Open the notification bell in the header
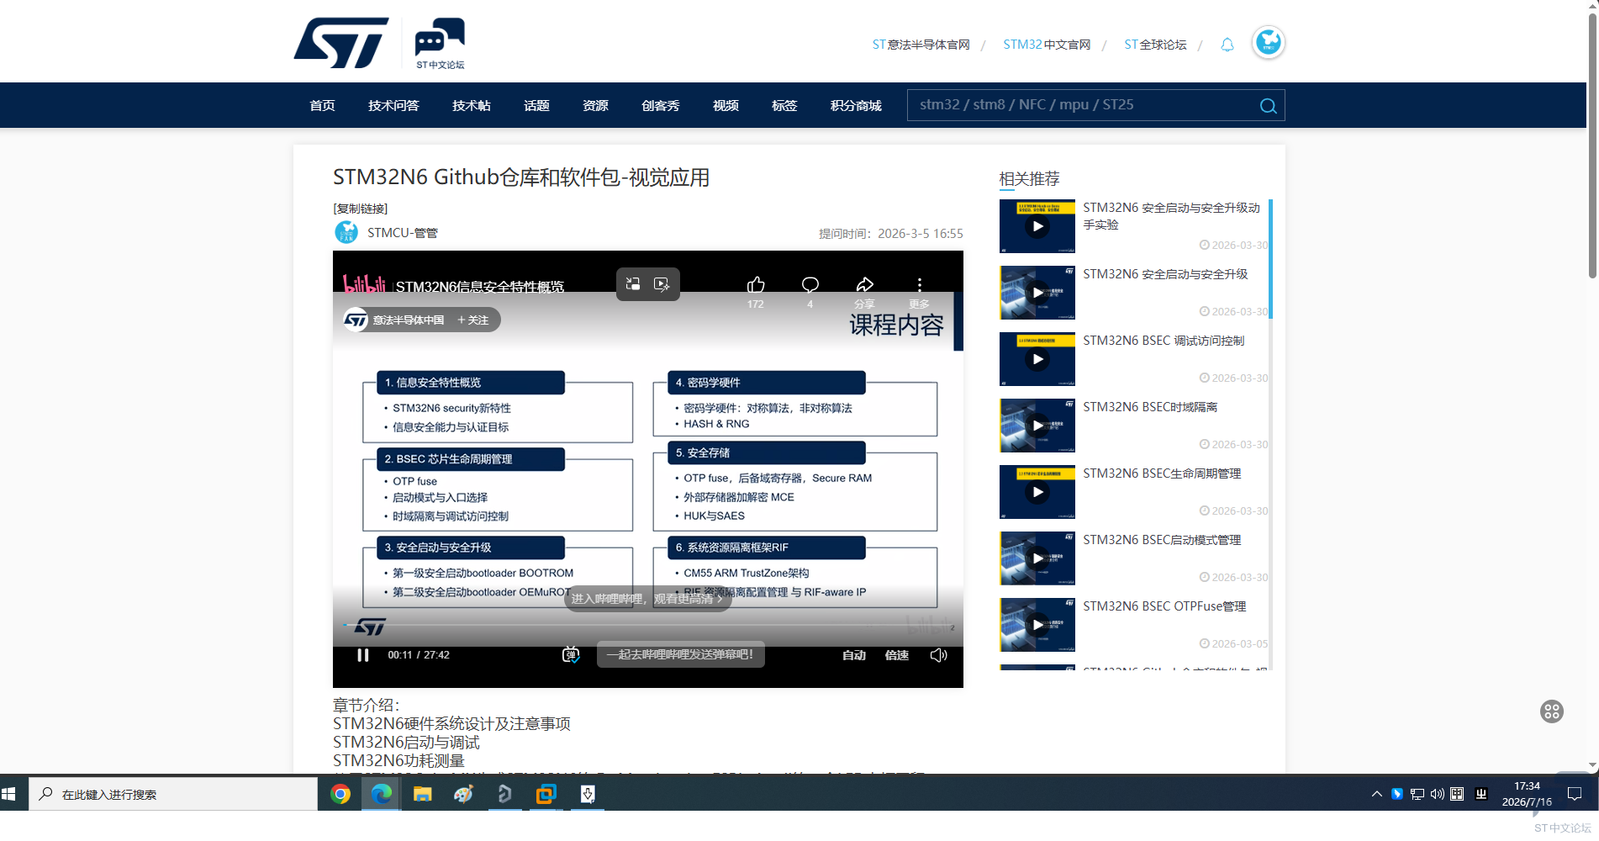This screenshot has height=841, width=1599. (x=1227, y=45)
